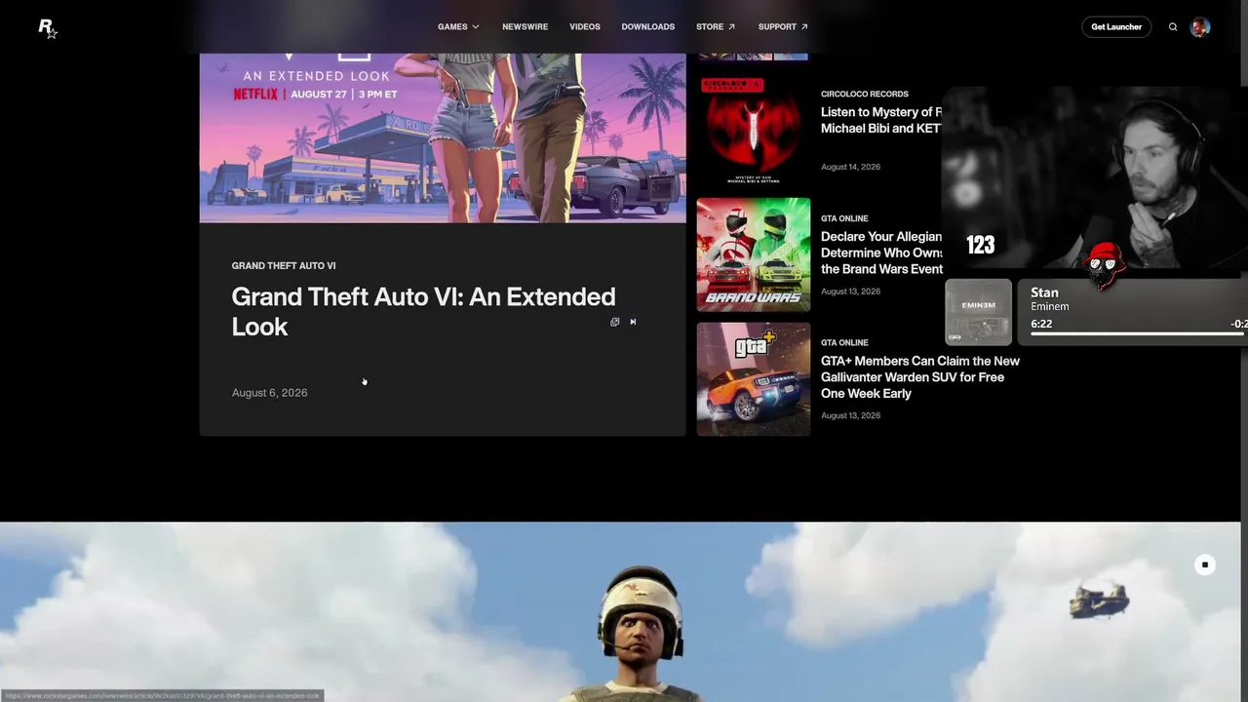The image size is (1248, 702).
Task: Click the Circoloco Records category label
Action: pyautogui.click(x=865, y=94)
